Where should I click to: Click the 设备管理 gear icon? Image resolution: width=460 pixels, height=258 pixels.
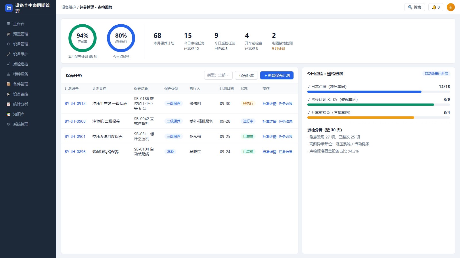coord(8,44)
